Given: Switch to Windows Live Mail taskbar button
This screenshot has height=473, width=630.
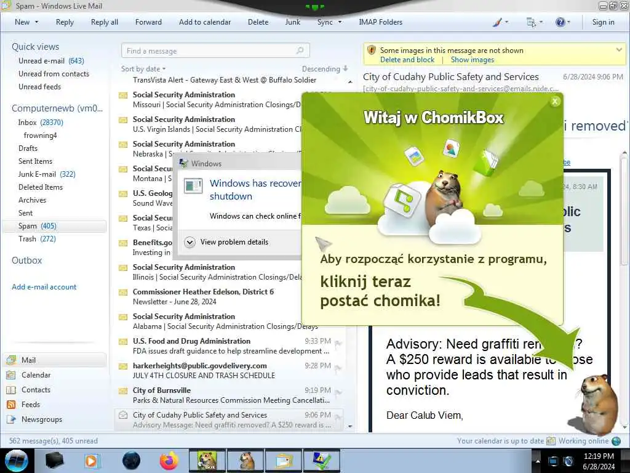Looking at the screenshot, I should [x=284, y=461].
